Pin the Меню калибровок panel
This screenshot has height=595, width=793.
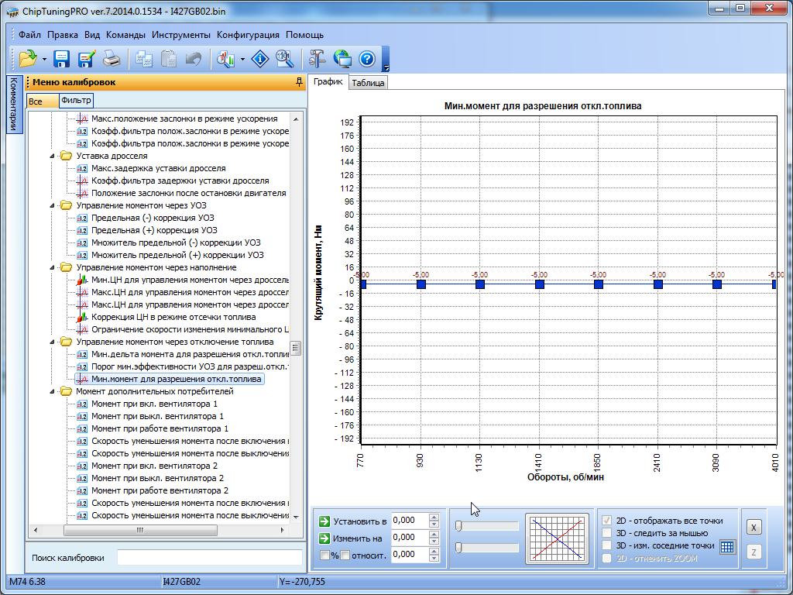(299, 82)
